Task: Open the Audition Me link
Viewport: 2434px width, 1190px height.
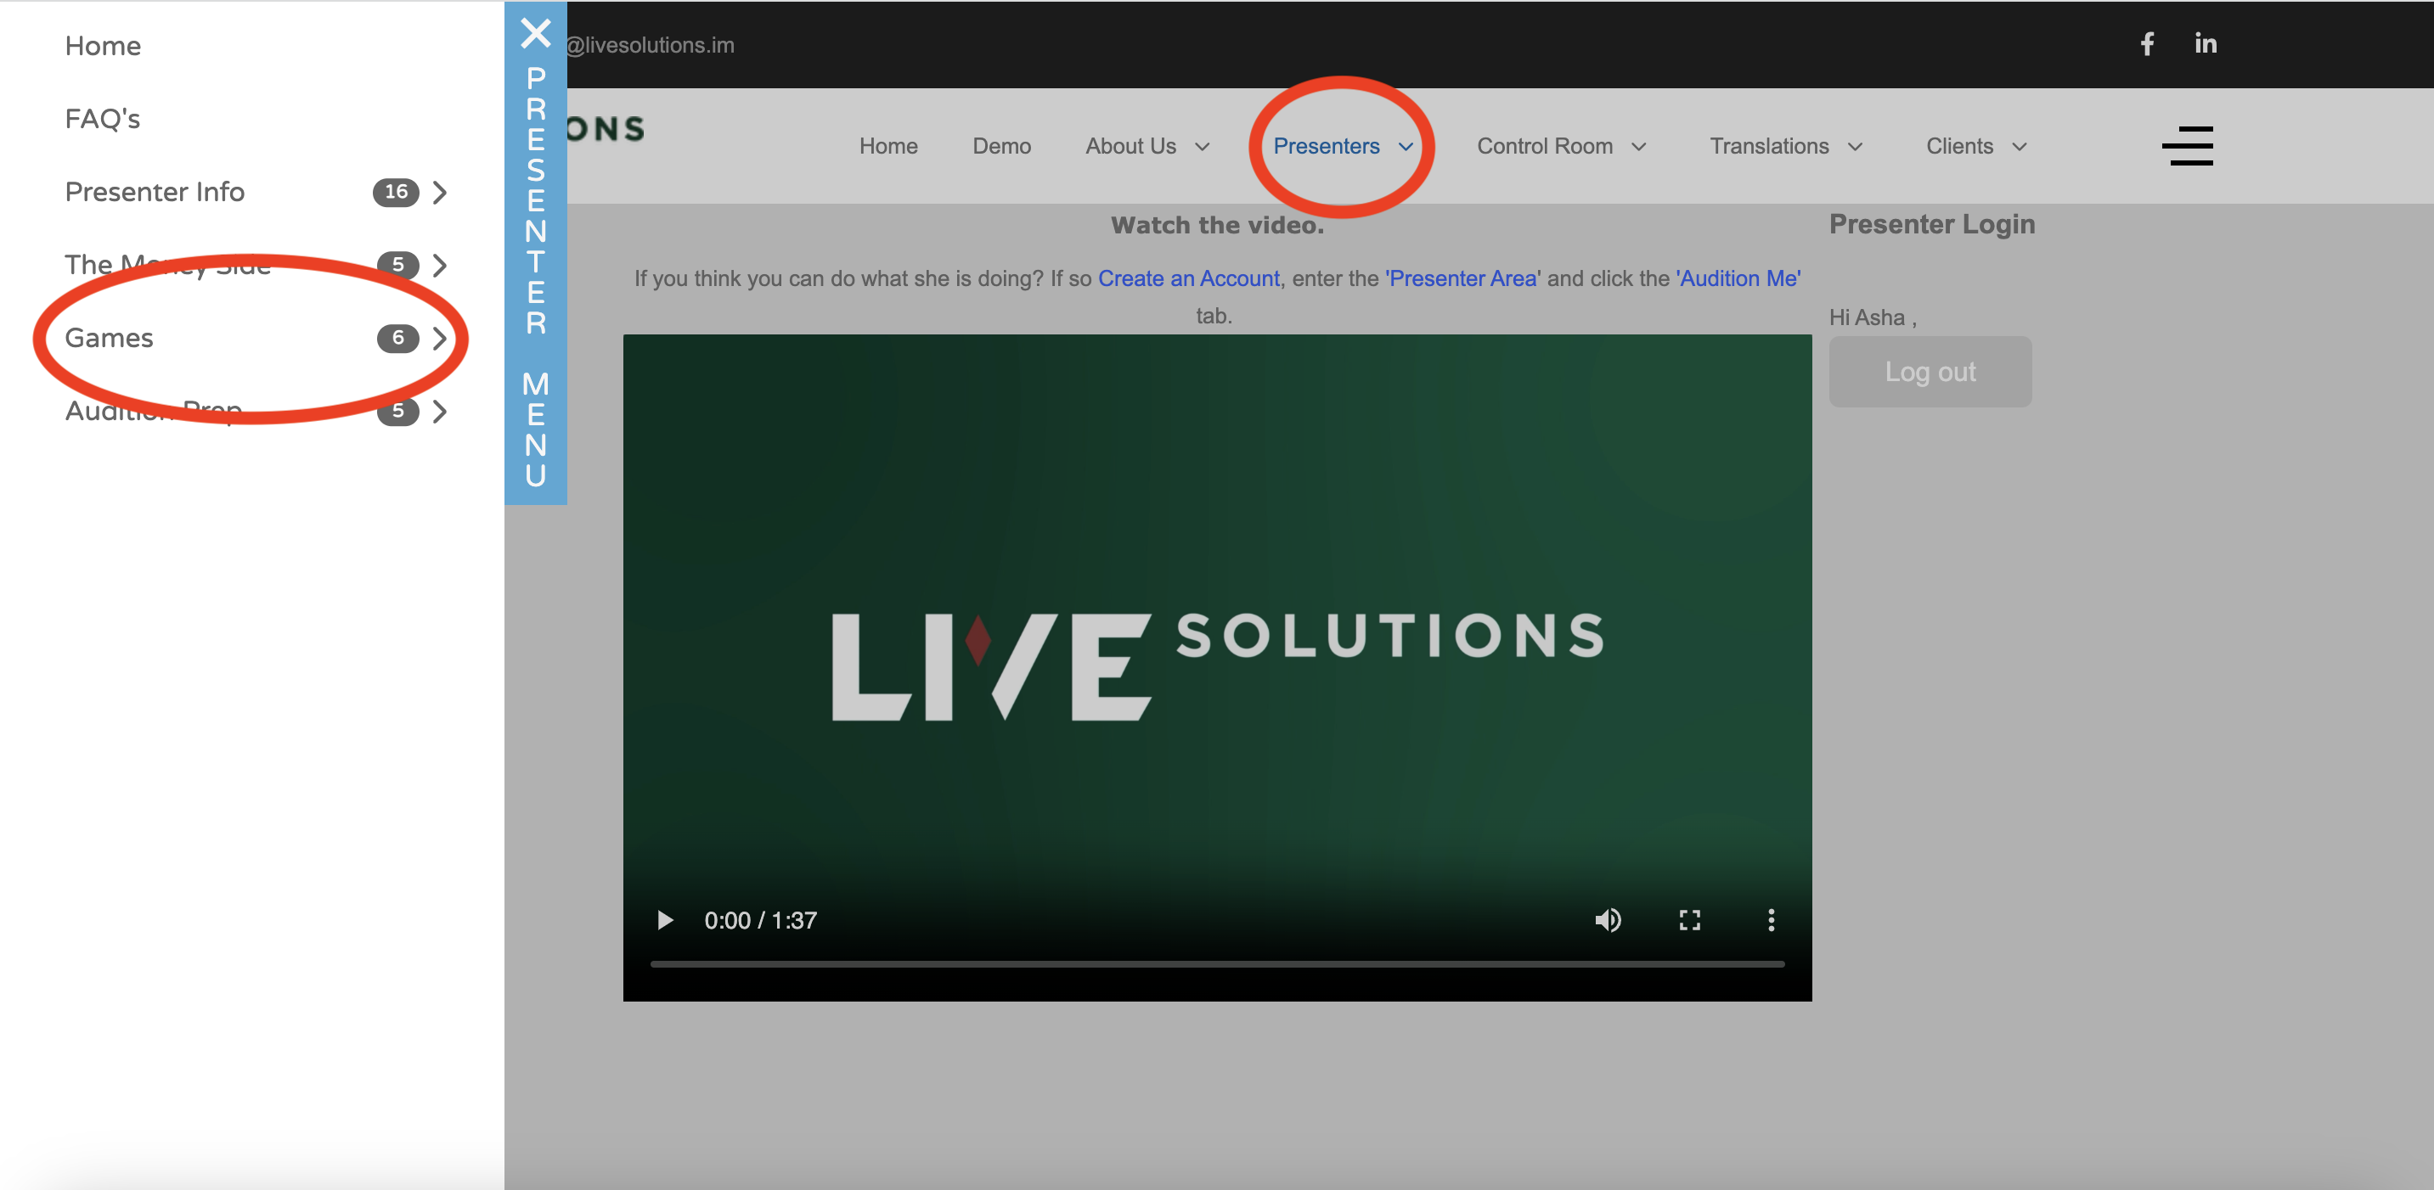Action: [1738, 278]
